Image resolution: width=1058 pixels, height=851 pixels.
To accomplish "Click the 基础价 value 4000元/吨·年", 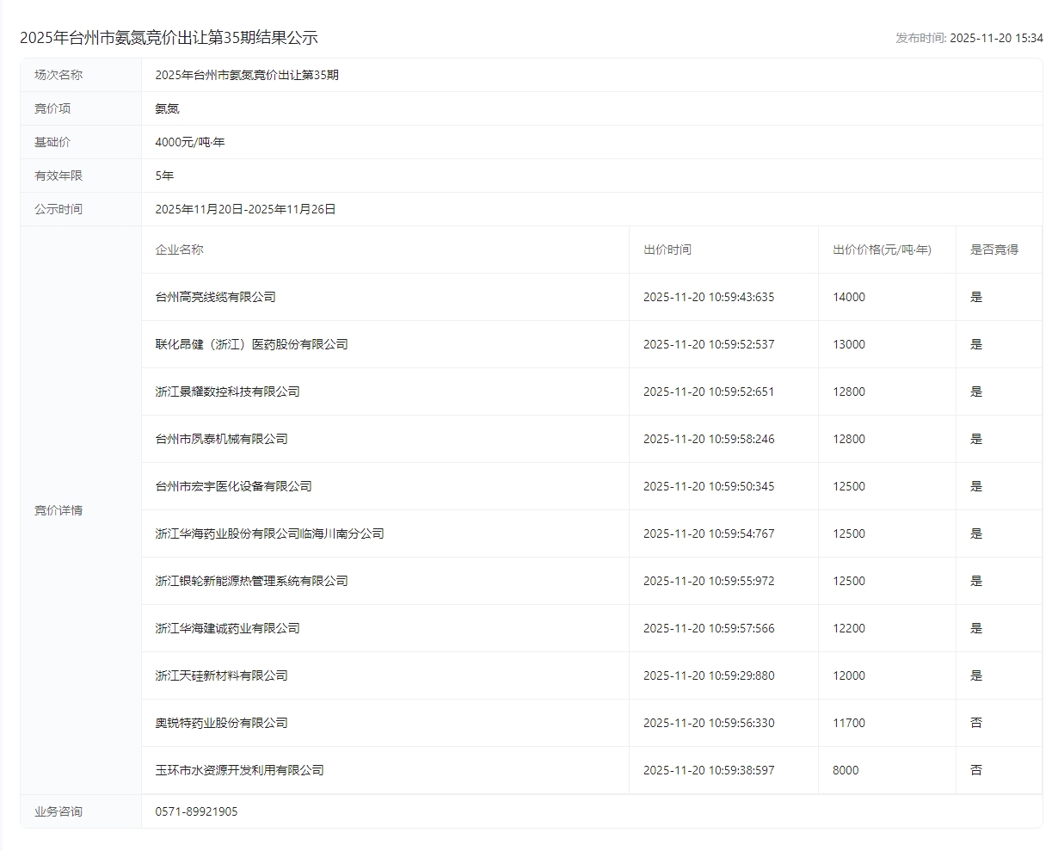I will click(189, 142).
